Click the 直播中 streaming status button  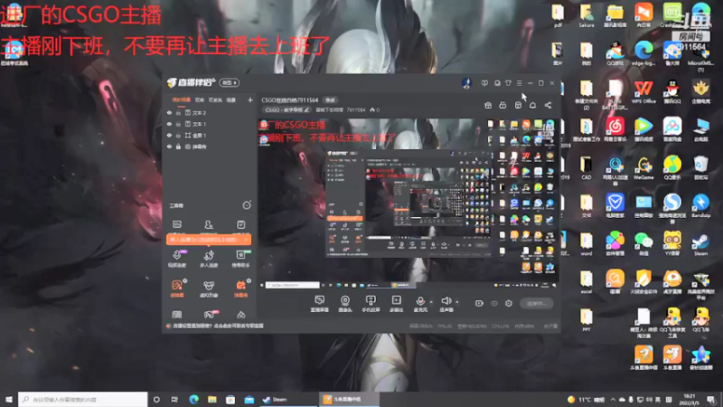[536, 304]
